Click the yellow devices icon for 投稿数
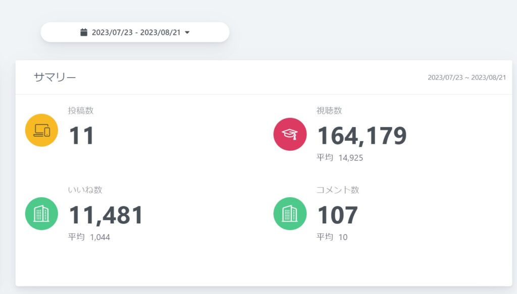 coord(41,130)
